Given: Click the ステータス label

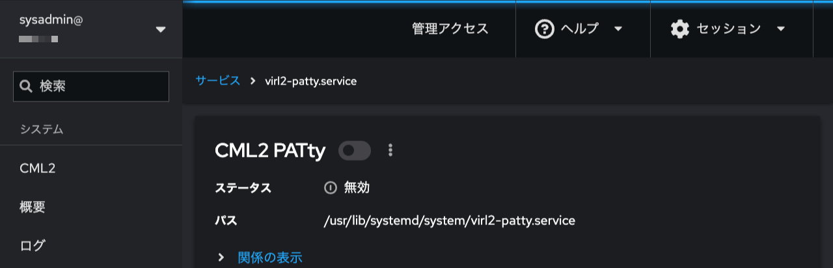Looking at the screenshot, I should pos(243,188).
